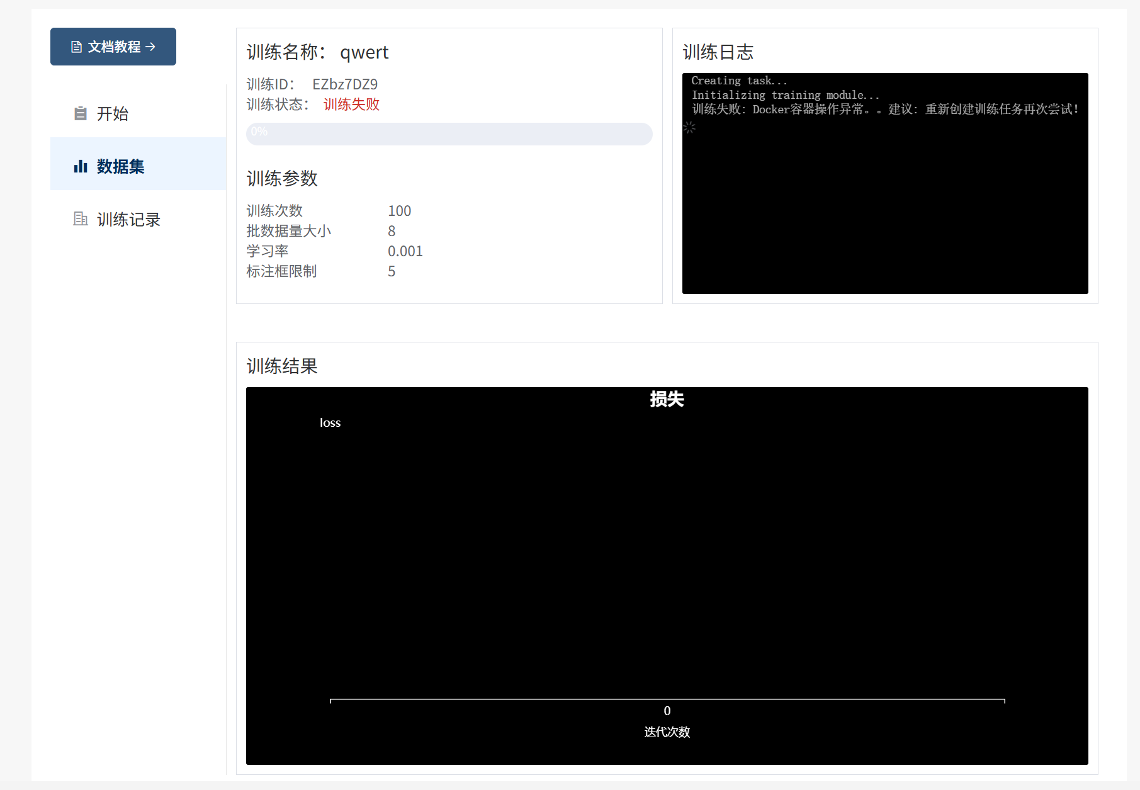
Task: Click the loss legend label in chart
Action: tap(330, 423)
